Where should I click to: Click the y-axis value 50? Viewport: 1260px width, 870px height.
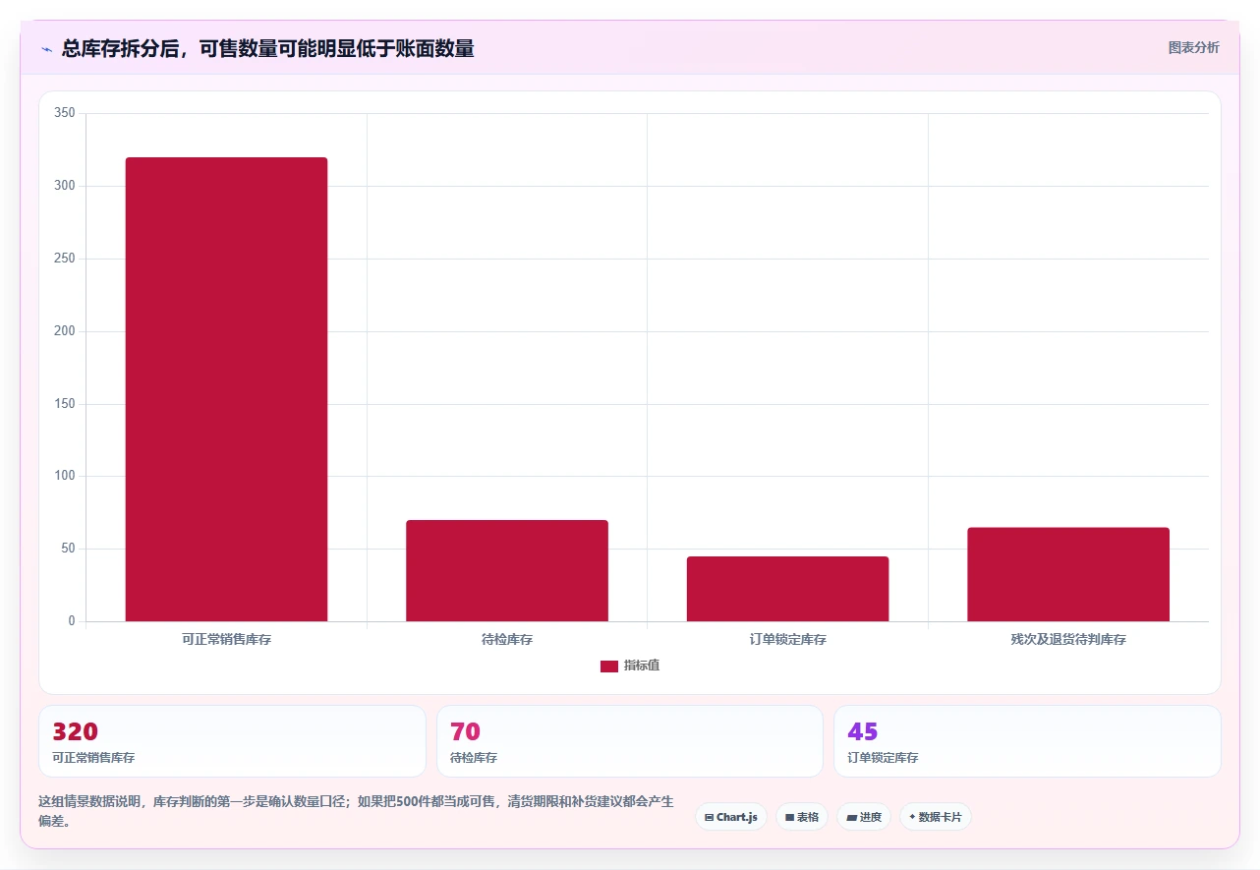point(68,549)
